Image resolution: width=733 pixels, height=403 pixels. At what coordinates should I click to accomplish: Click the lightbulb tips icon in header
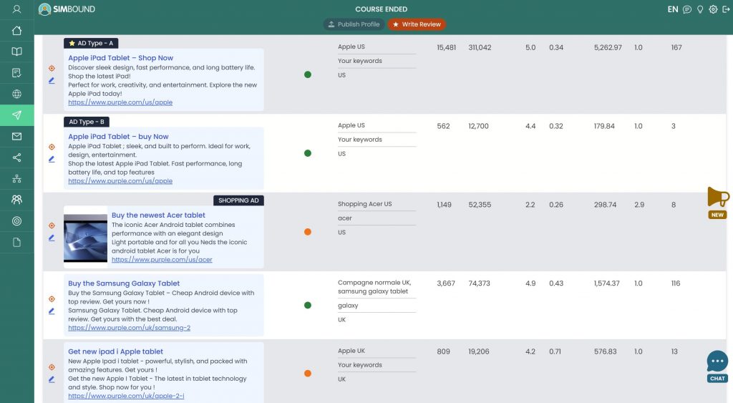[x=700, y=9]
